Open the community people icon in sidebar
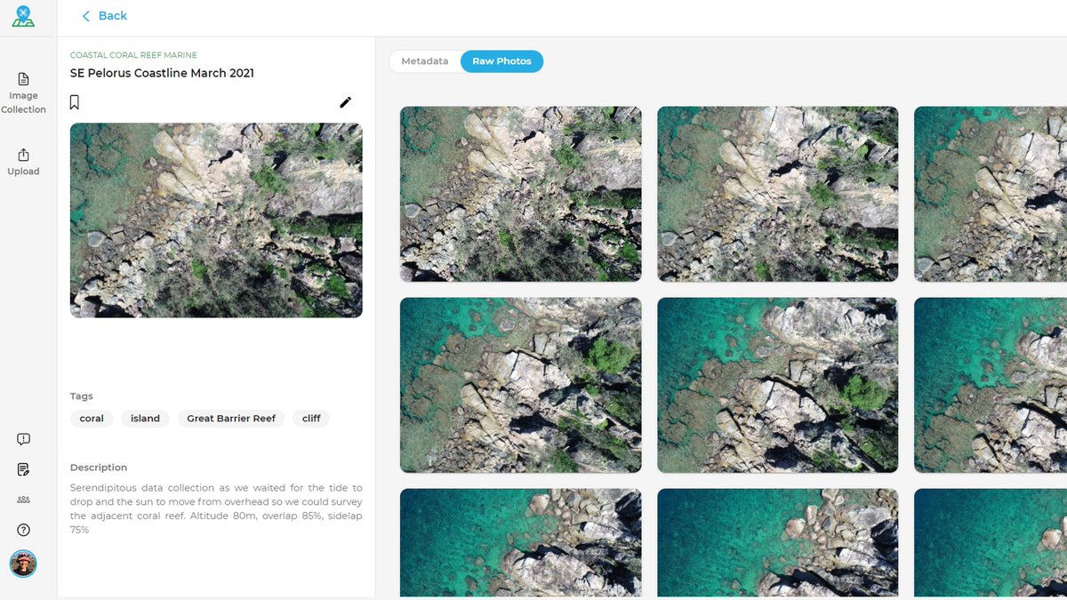 (23, 500)
